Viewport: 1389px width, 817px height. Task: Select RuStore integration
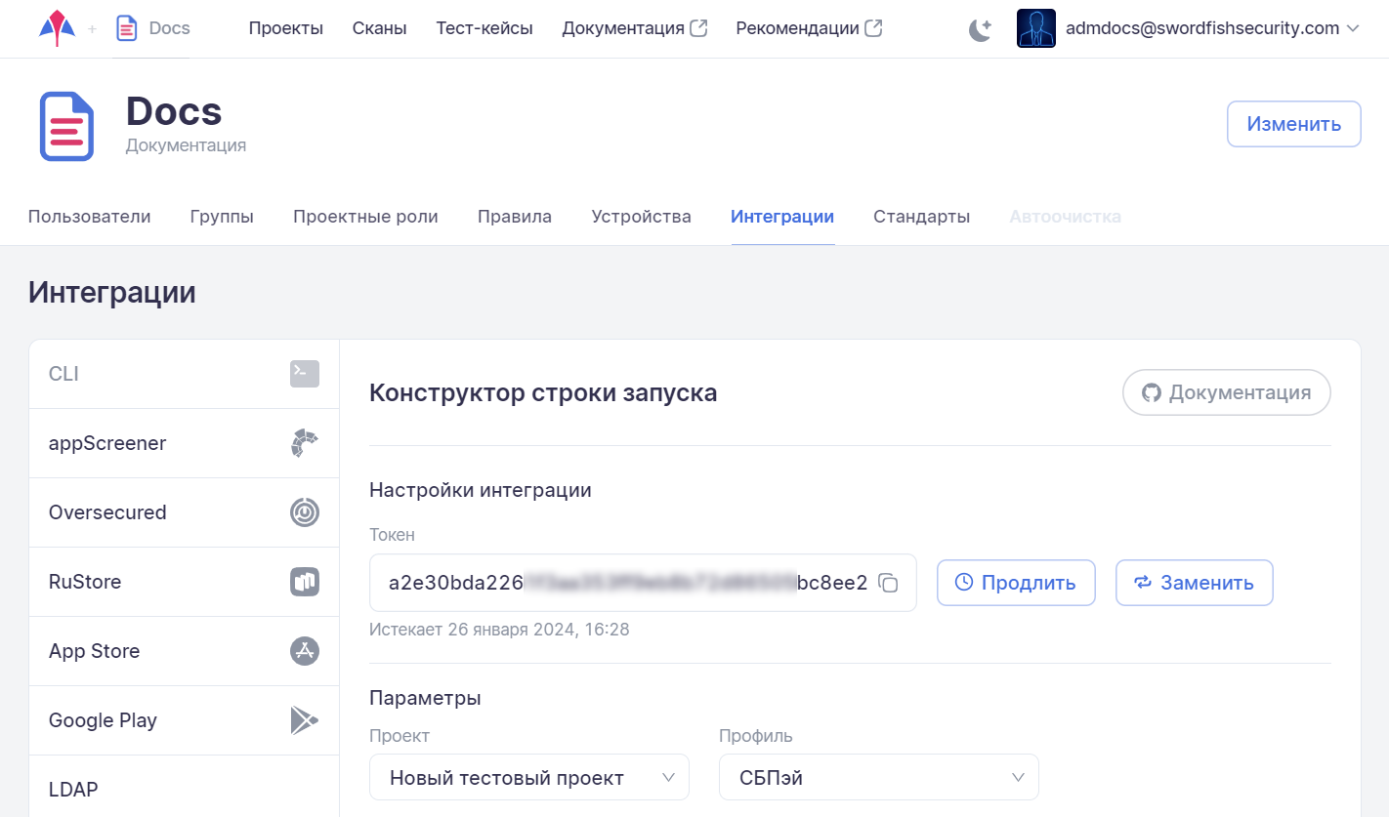184,582
